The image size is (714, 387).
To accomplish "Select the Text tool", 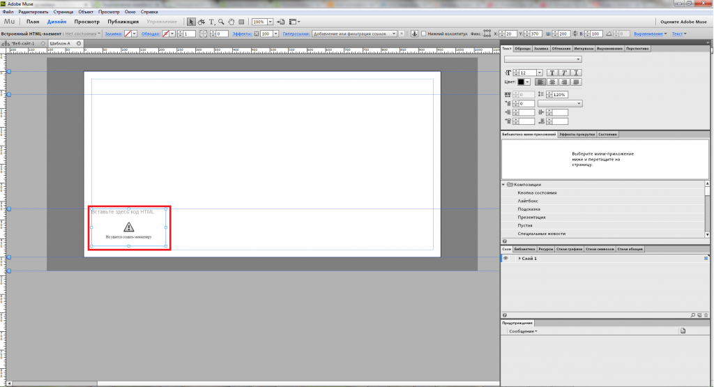I will click(x=211, y=22).
